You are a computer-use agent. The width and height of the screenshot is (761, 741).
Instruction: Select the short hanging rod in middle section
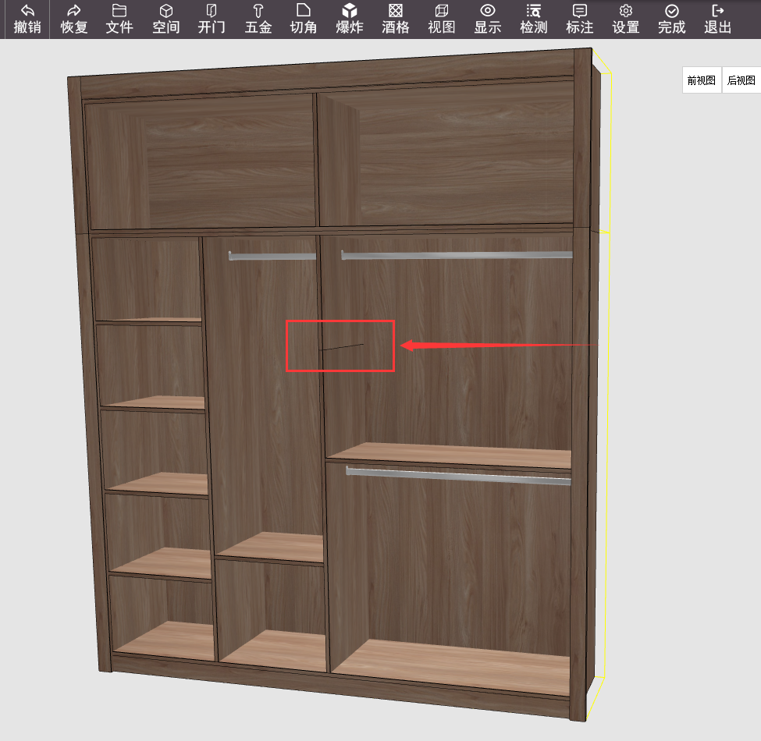(x=272, y=256)
